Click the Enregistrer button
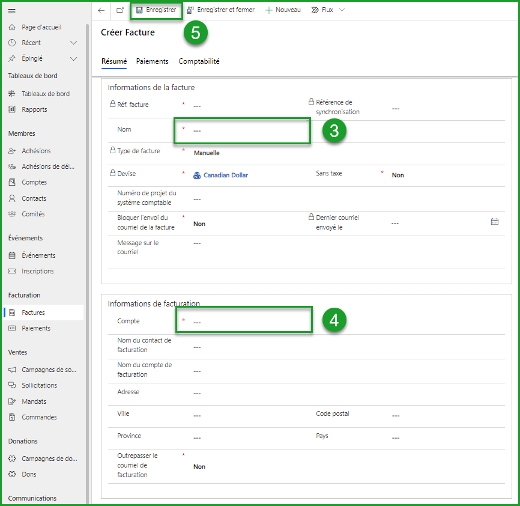This screenshot has width=520, height=506. [x=156, y=10]
